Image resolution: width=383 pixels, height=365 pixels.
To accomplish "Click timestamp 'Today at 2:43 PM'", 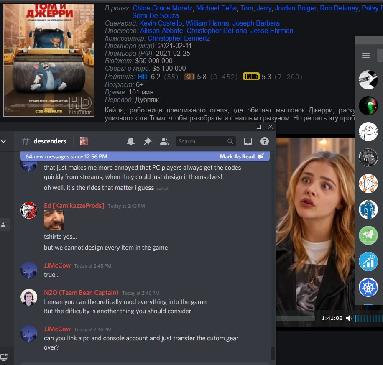I will click(x=126, y=206).
